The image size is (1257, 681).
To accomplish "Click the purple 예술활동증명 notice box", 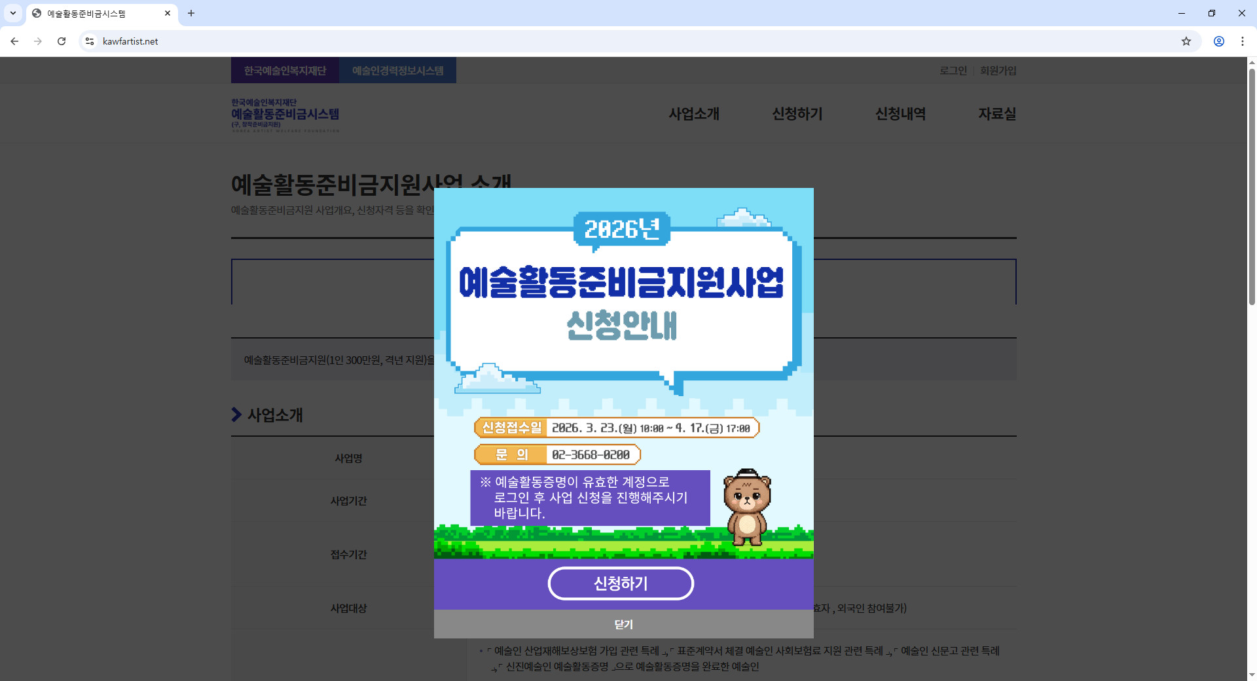I will coord(590,498).
